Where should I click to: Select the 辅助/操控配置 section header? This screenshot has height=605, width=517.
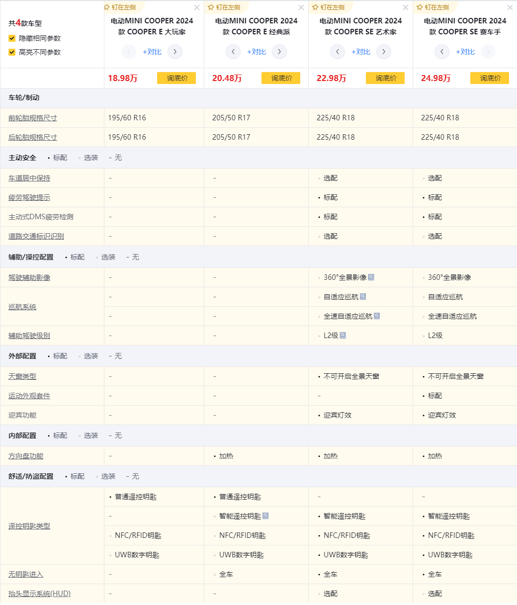pos(31,257)
